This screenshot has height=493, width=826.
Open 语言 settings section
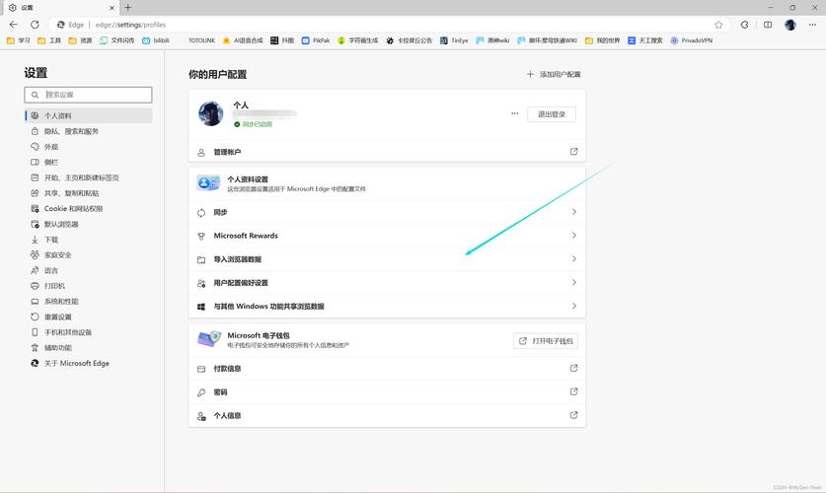pyautogui.click(x=89, y=270)
